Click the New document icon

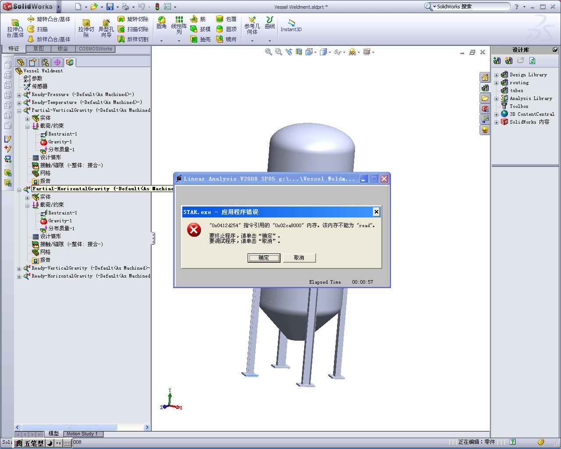[x=78, y=7]
